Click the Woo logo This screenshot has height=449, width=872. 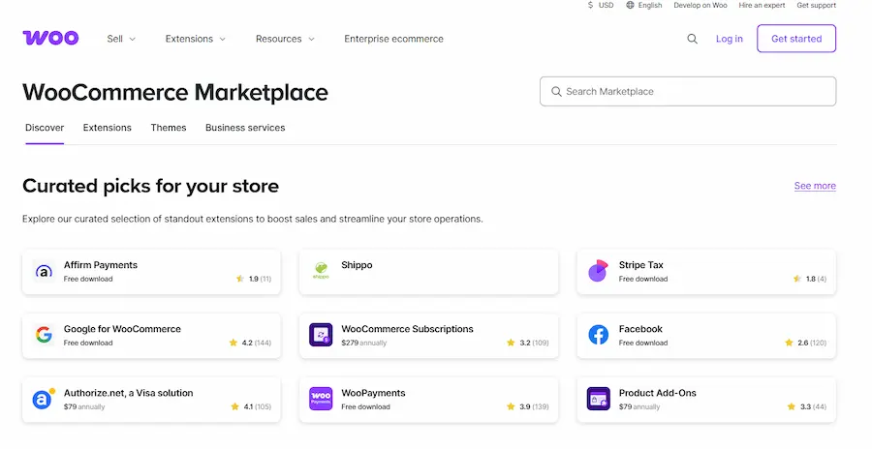(50, 38)
